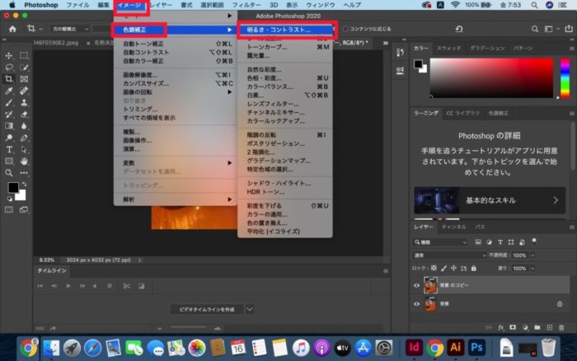Select the Hand tool
This screenshot has width=577, height=361.
tap(24, 162)
